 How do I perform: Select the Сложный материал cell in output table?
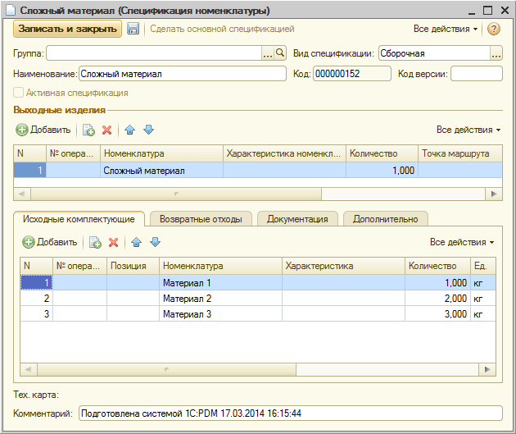click(x=161, y=171)
